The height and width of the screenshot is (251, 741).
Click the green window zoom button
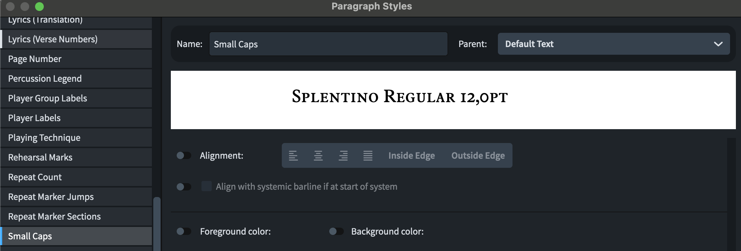click(x=39, y=7)
